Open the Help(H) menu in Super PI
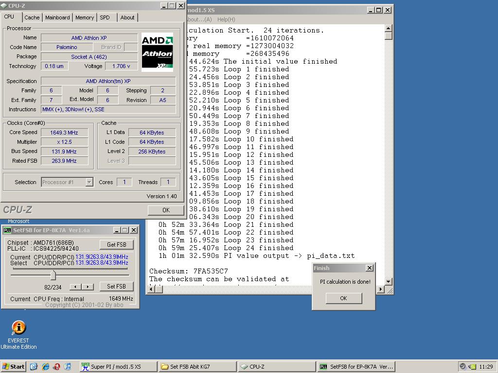 (x=226, y=19)
